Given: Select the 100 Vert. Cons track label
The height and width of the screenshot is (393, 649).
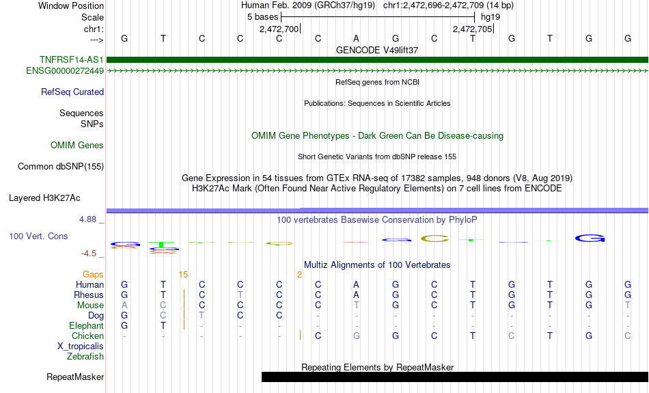Looking at the screenshot, I should coord(38,236).
